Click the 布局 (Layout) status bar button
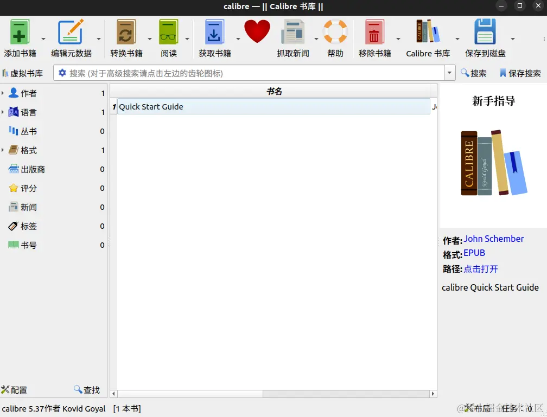Image resolution: width=547 pixels, height=417 pixels. (x=478, y=408)
